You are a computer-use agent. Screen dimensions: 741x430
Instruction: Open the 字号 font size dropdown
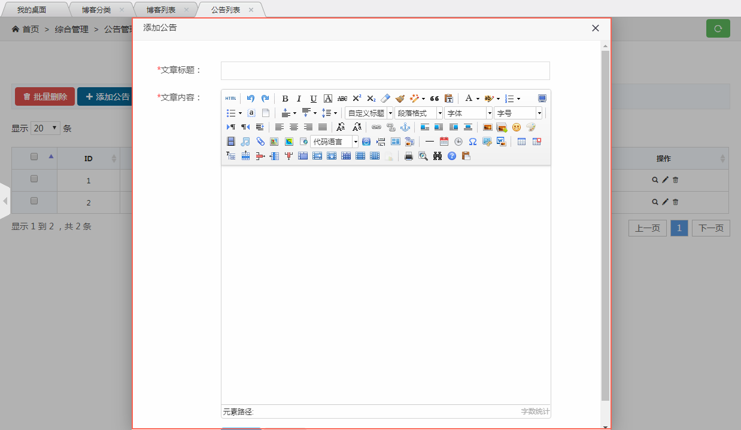pyautogui.click(x=518, y=113)
